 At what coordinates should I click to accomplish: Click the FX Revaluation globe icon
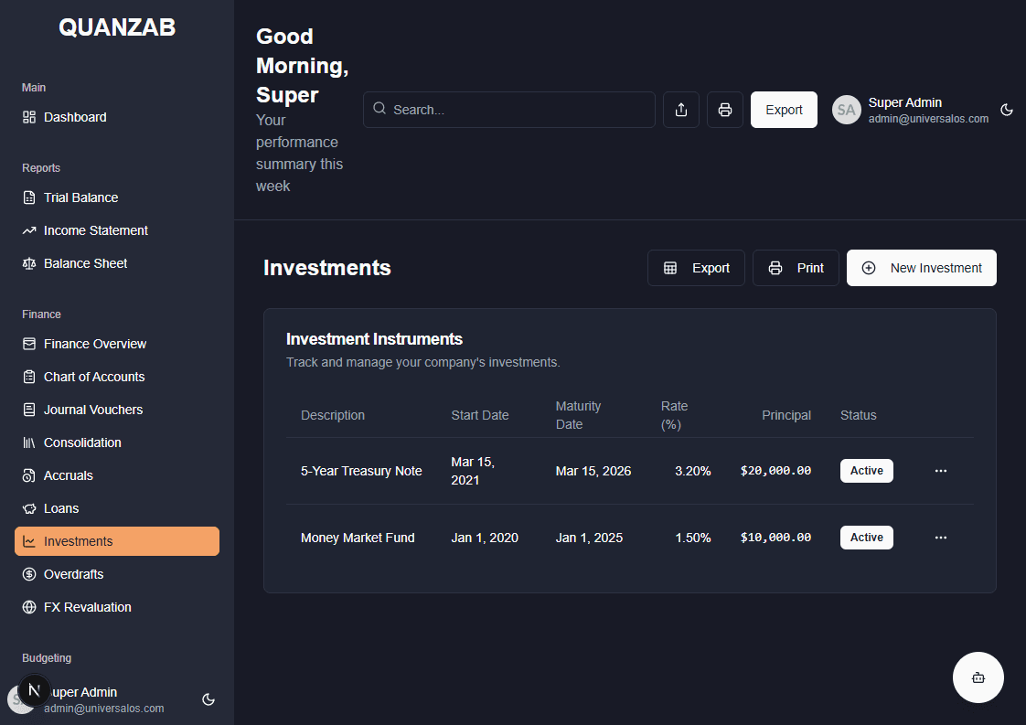28,607
